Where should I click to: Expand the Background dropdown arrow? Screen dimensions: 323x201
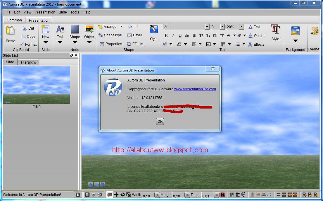pyautogui.click(x=296, y=40)
